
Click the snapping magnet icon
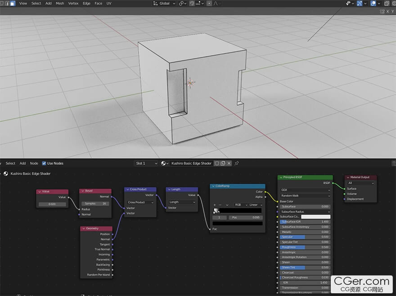pos(192,3)
